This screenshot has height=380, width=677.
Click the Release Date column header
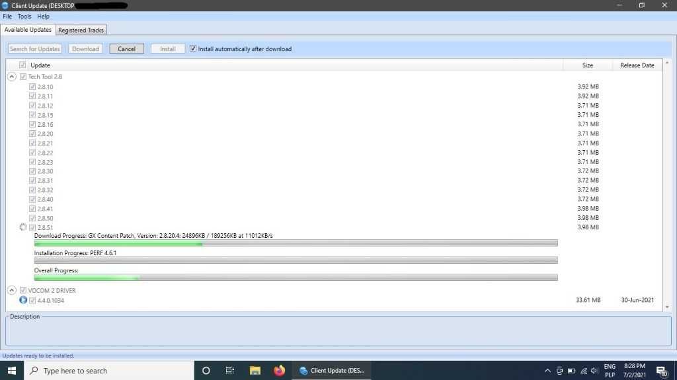point(637,65)
